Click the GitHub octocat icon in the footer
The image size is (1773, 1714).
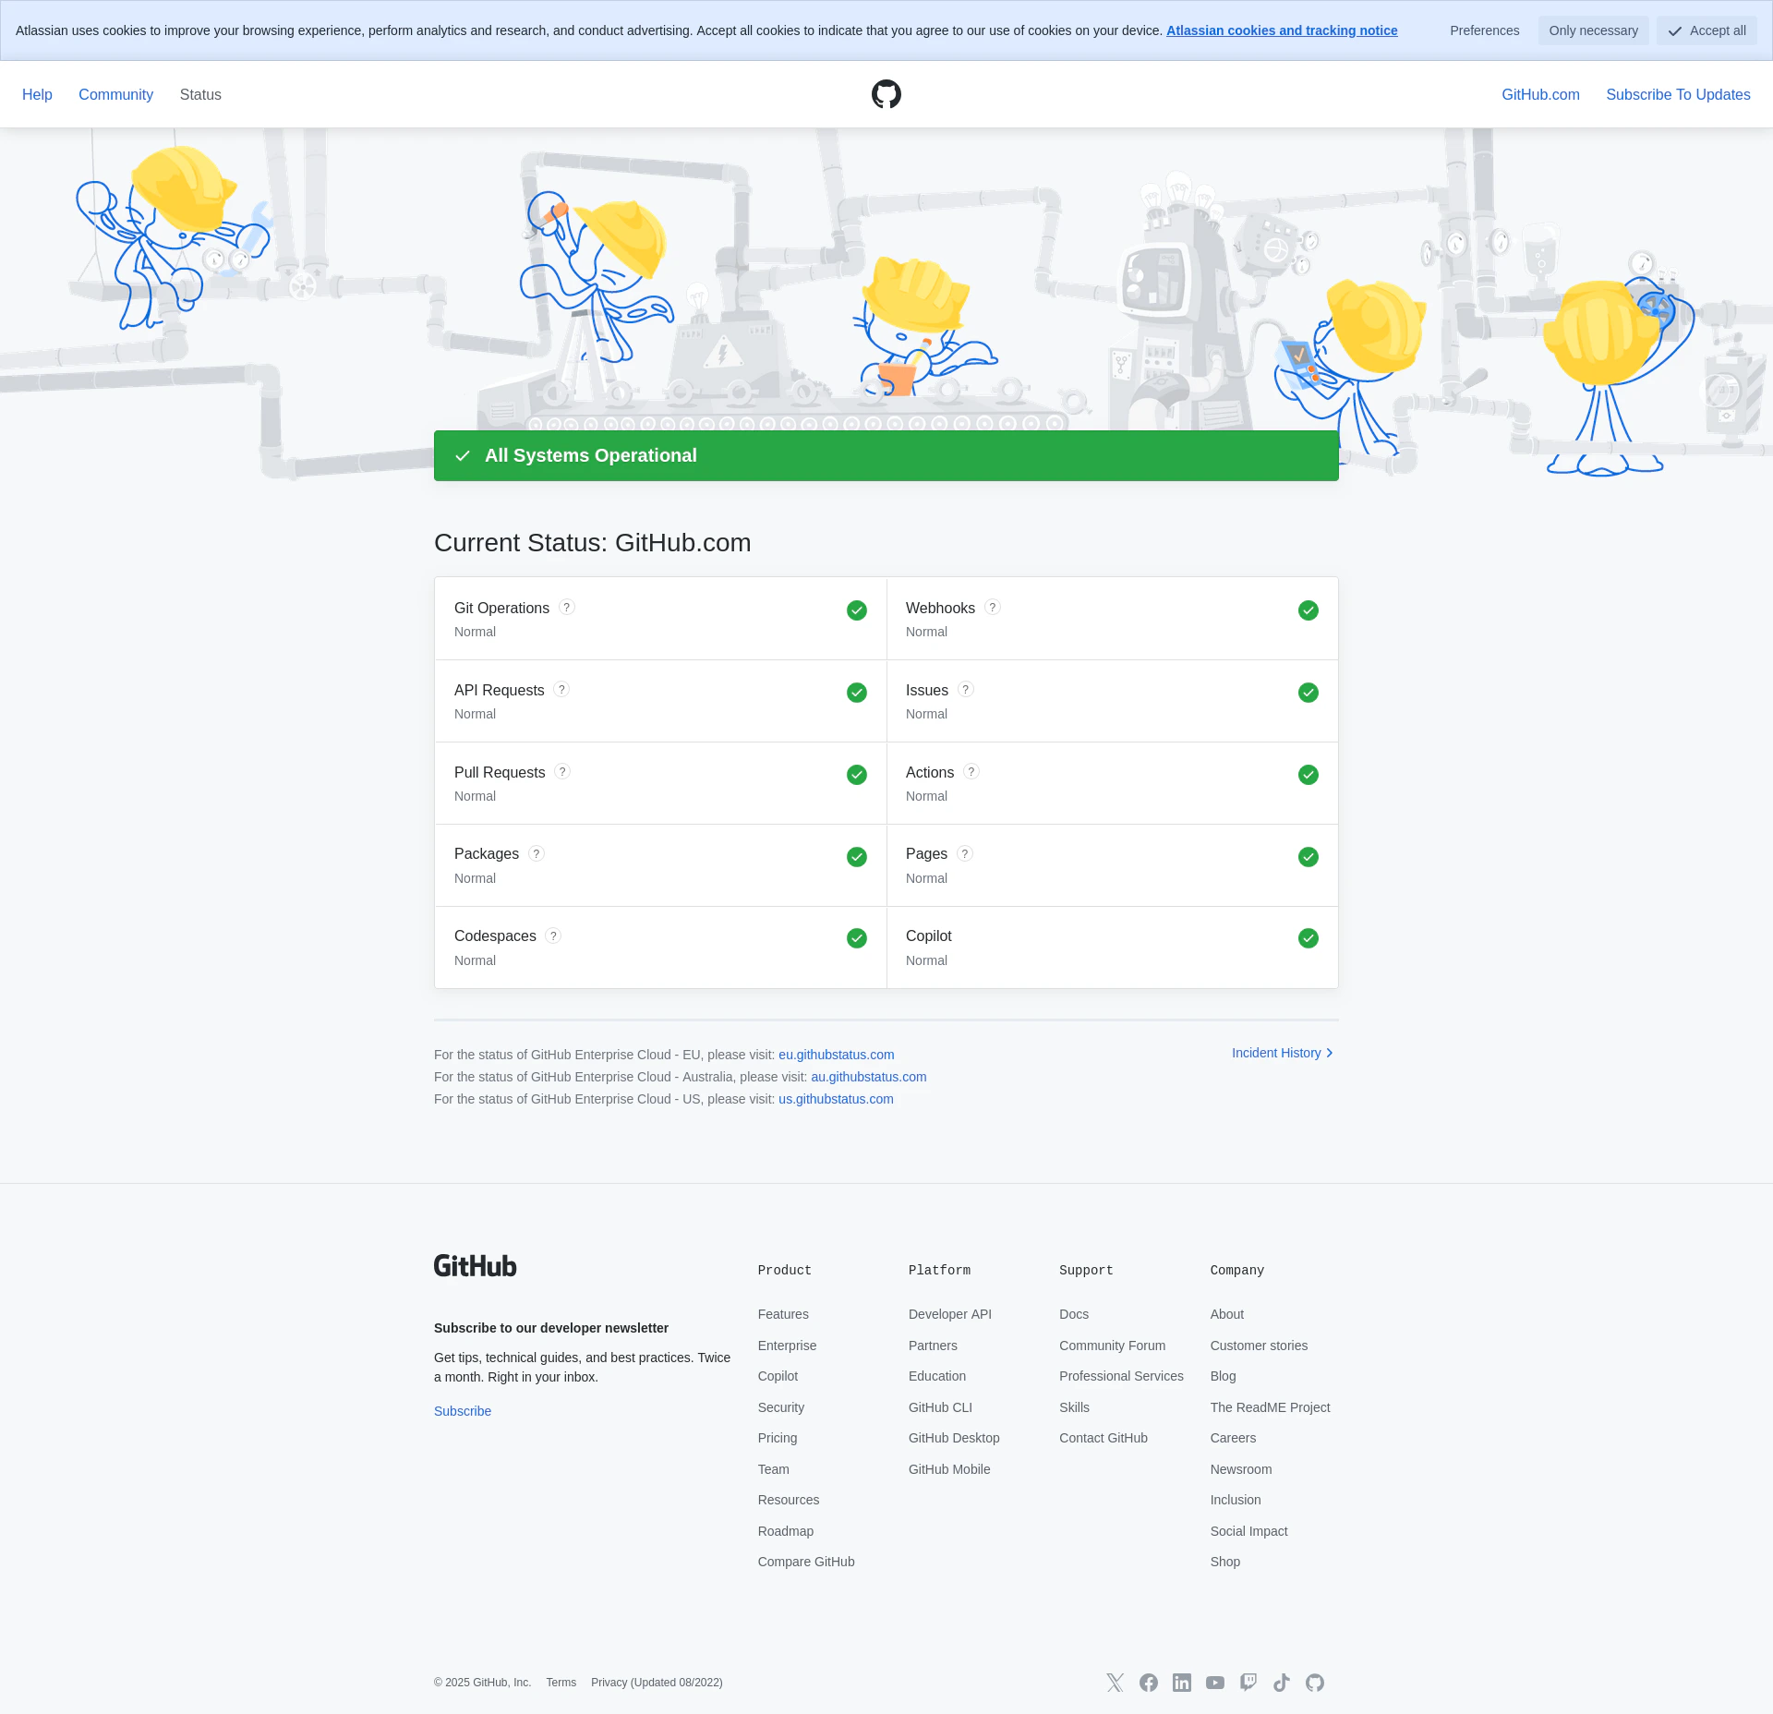1314,1683
